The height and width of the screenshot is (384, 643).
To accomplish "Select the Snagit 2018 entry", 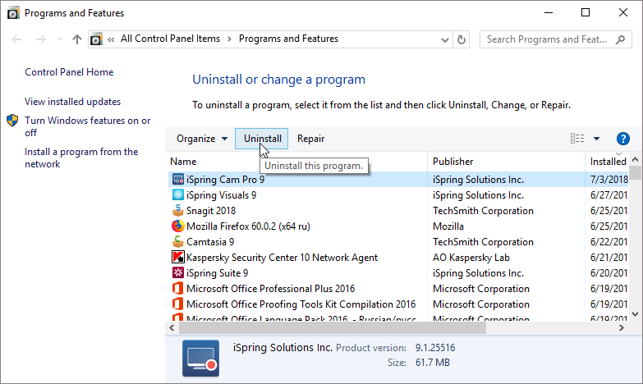I will coord(211,211).
